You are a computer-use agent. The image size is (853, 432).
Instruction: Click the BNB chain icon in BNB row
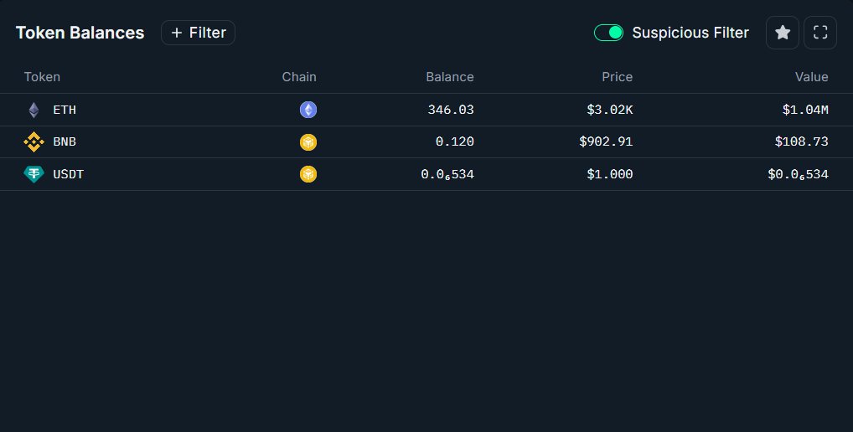click(x=308, y=142)
